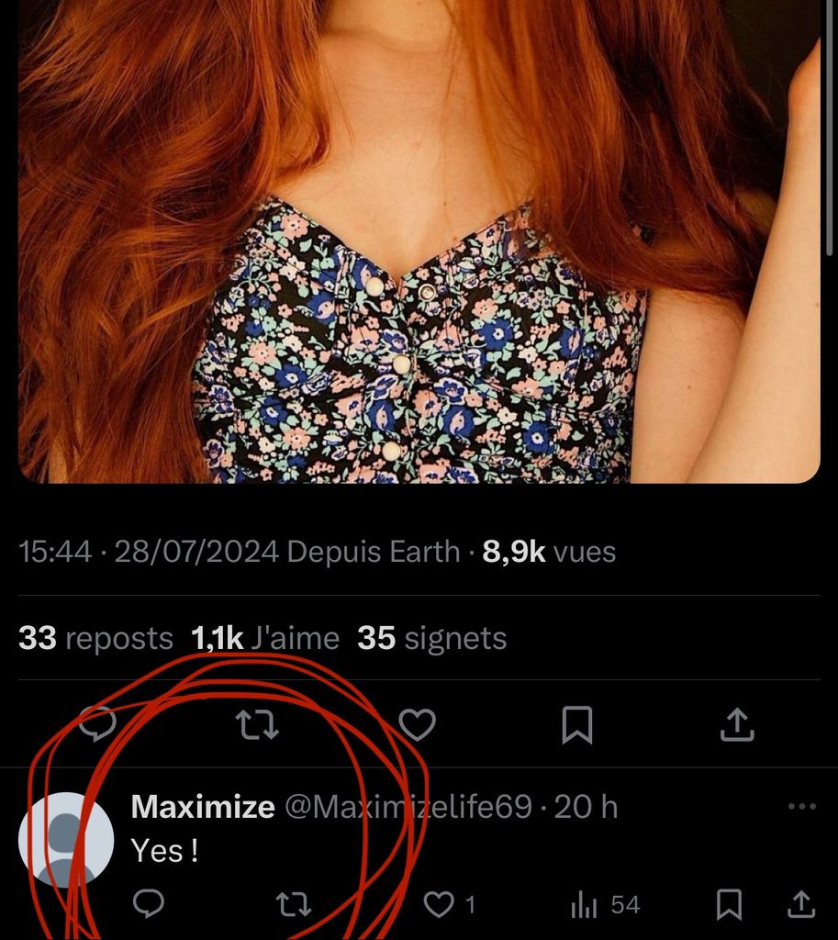Click the 35 signets count

click(x=431, y=638)
